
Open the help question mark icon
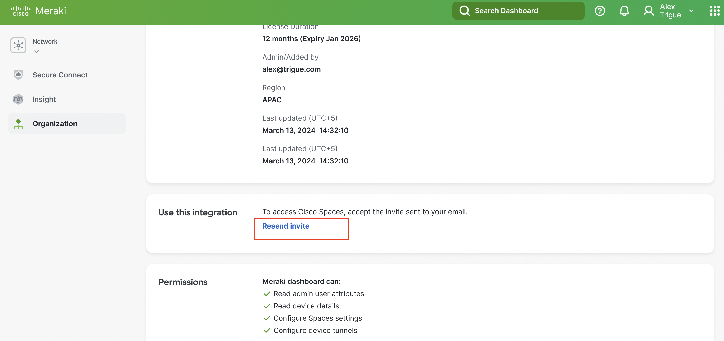coord(600,11)
